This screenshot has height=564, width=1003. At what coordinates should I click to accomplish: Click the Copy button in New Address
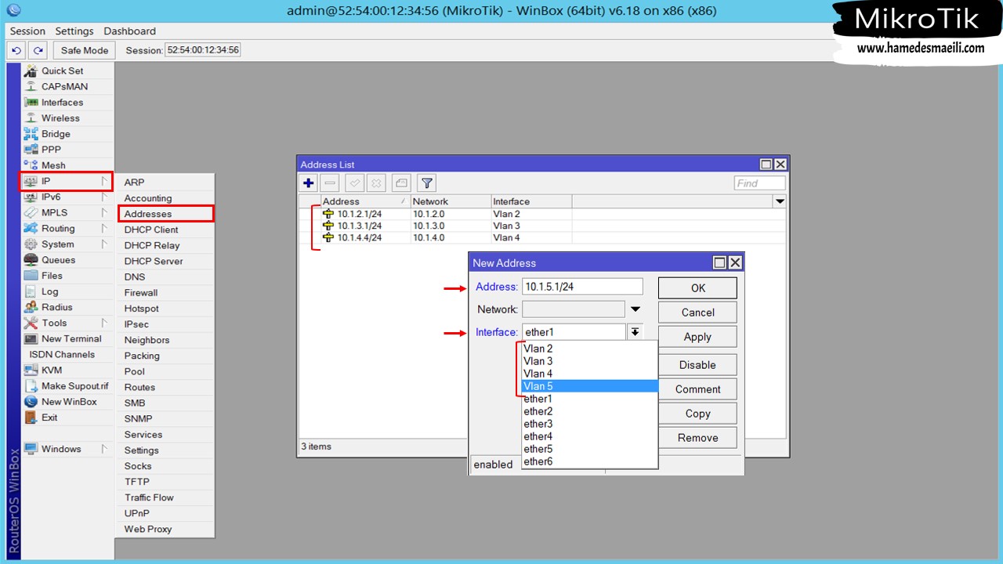(x=697, y=414)
